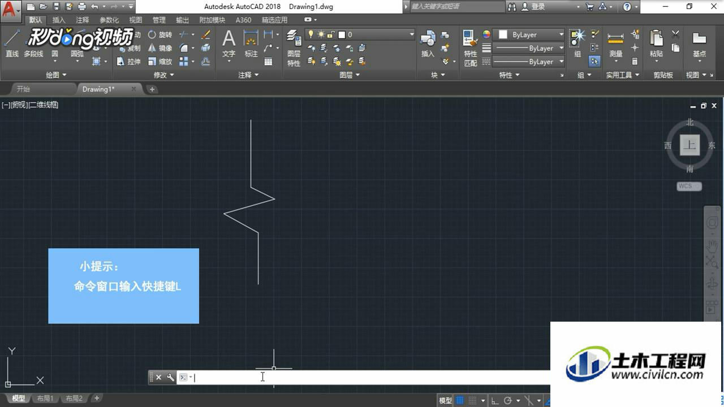Click the keyword search box

point(457,7)
